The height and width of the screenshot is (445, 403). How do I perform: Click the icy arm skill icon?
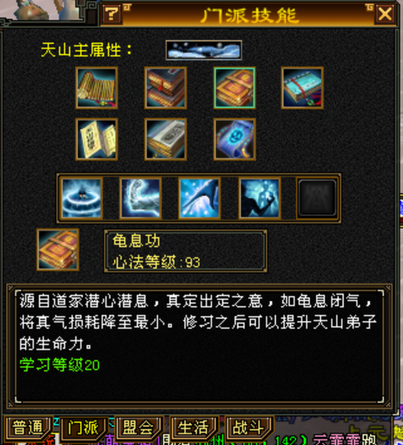click(140, 198)
